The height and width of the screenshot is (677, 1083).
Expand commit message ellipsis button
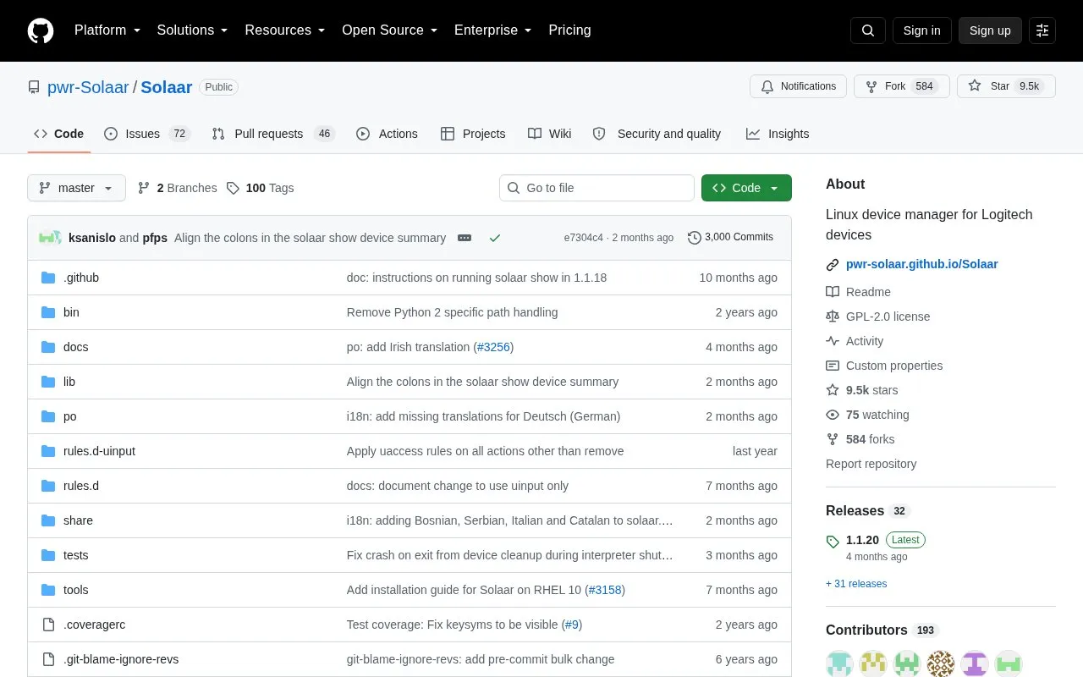(x=465, y=238)
